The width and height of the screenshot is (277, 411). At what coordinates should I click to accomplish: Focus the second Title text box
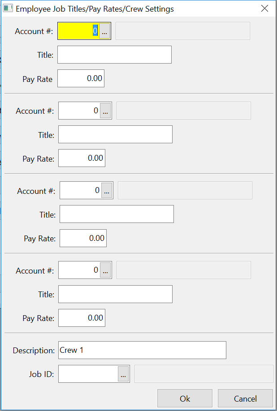[115, 134]
